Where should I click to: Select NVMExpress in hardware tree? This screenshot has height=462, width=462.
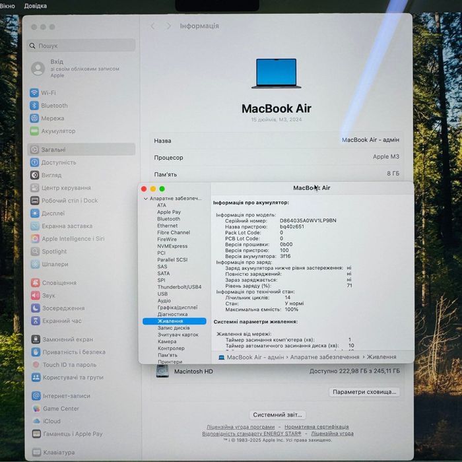(x=172, y=246)
